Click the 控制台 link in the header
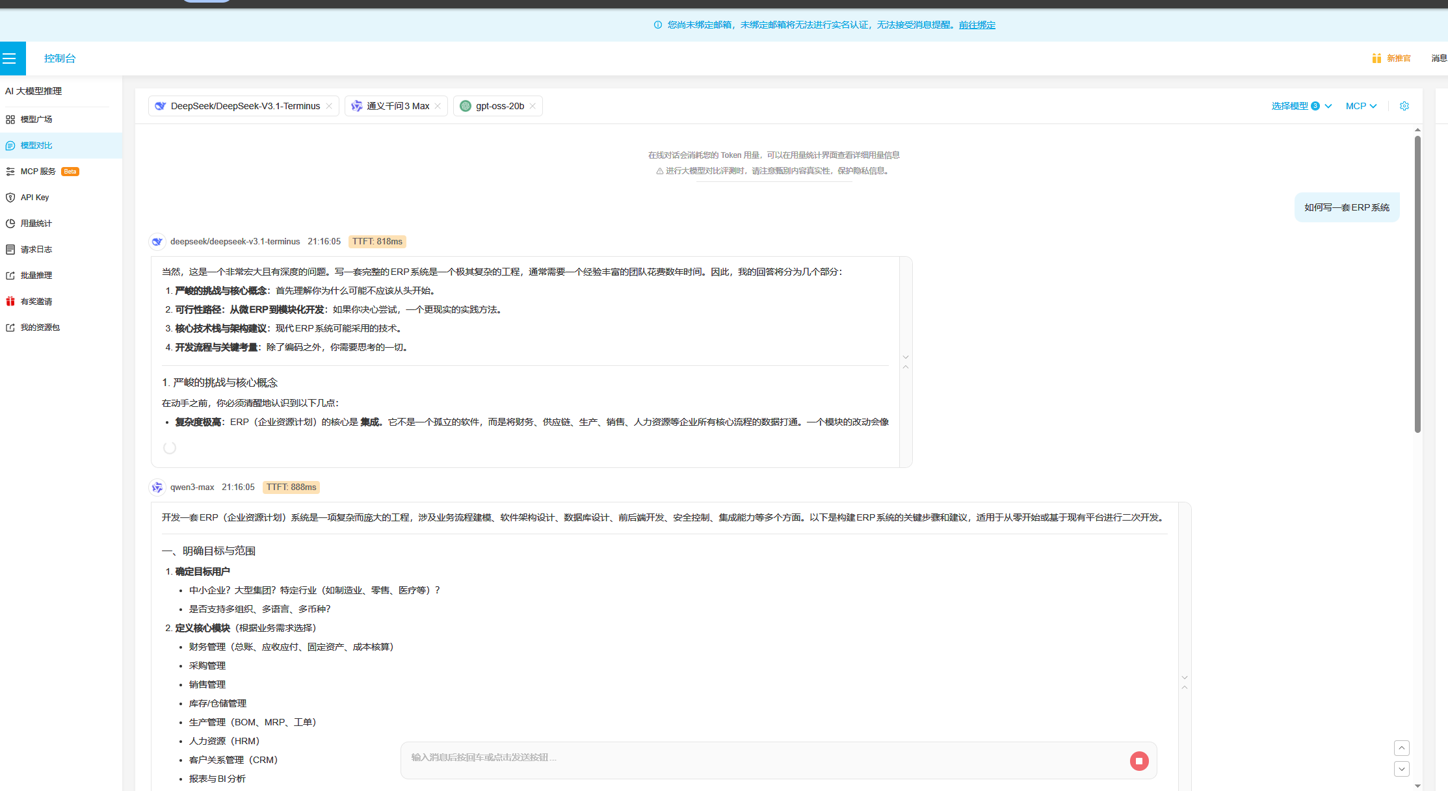This screenshot has height=791, width=1448. 60,58
